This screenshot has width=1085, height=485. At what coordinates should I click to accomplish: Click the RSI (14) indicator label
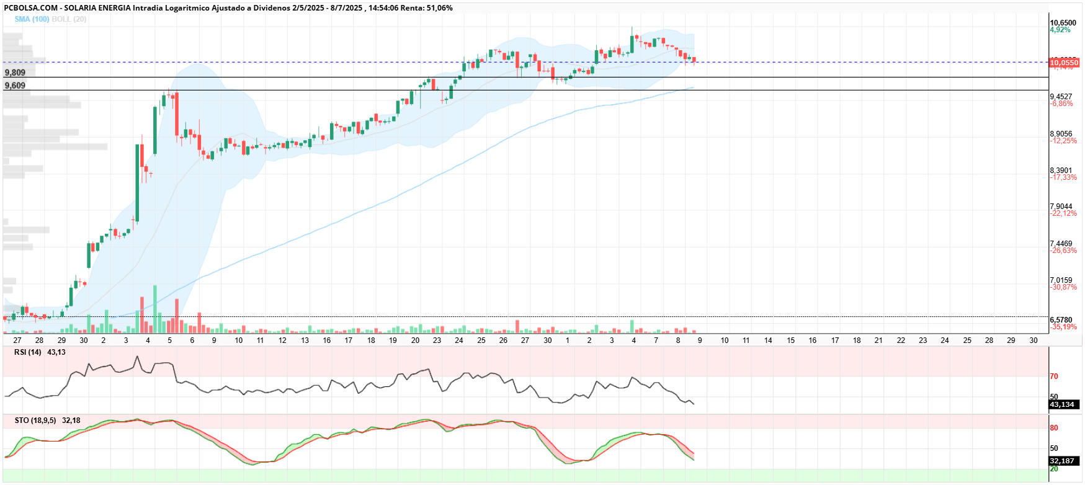click(x=28, y=352)
